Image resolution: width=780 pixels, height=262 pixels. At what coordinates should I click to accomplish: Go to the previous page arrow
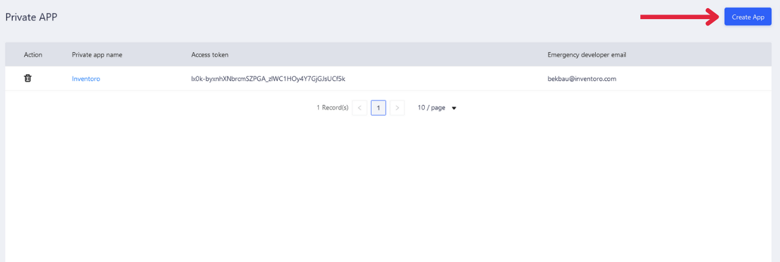[359, 108]
